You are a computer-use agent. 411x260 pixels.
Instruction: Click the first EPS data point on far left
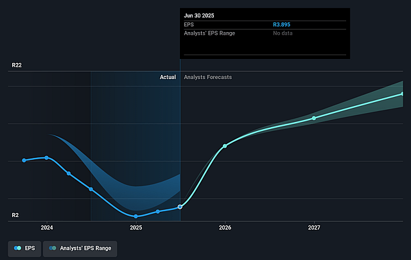tap(24, 160)
